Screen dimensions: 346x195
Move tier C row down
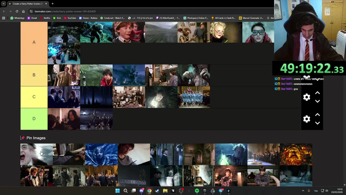click(317, 101)
